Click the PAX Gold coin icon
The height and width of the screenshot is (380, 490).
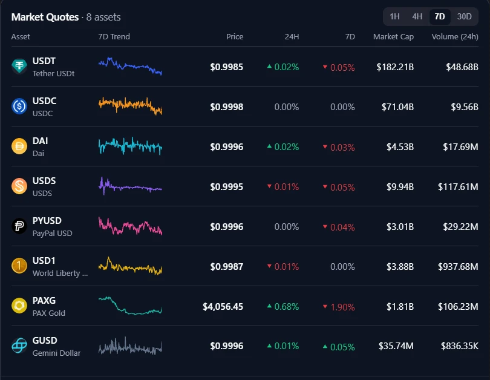coord(19,306)
